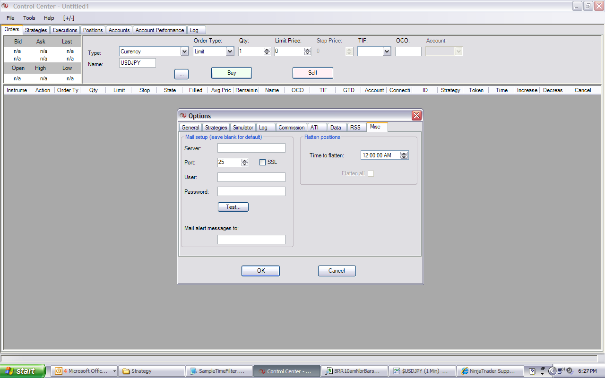Open the wireless network tray icon
This screenshot has height=378, width=605.
pos(561,371)
